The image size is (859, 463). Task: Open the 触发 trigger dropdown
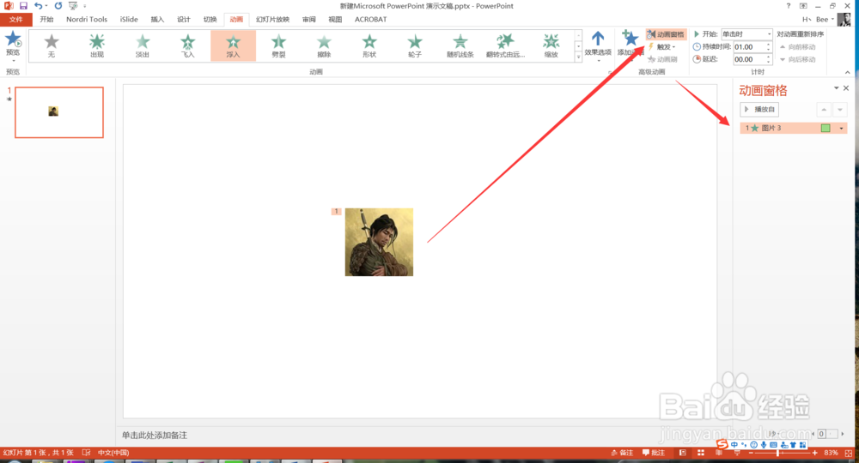tap(662, 47)
